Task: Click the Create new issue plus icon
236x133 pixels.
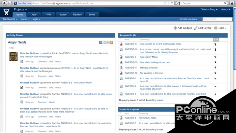Action: coord(178,19)
